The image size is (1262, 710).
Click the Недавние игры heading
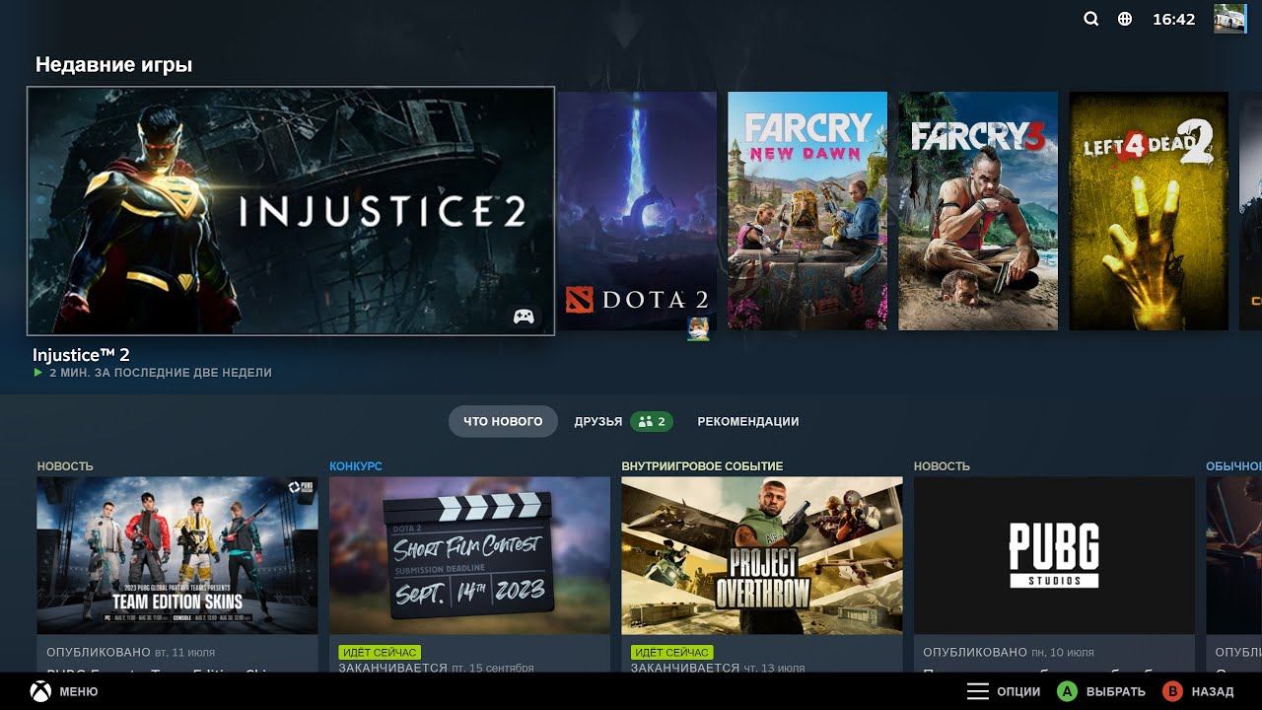pos(113,65)
